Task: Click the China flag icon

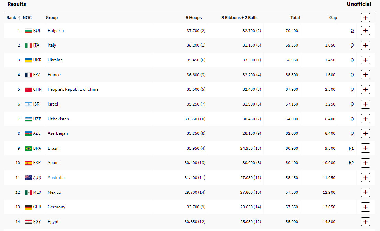Action: (x=28, y=90)
